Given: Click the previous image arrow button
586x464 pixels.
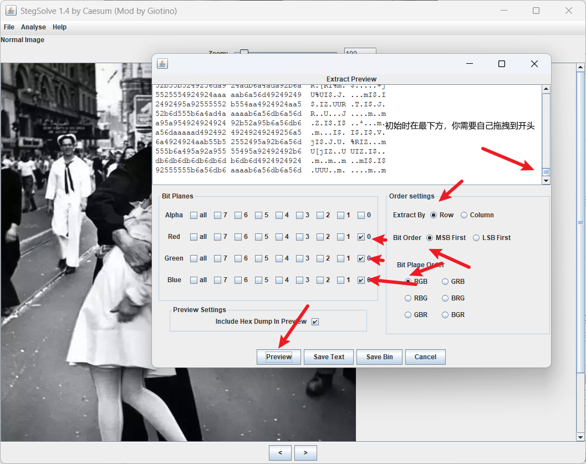Looking at the screenshot, I should (280, 453).
